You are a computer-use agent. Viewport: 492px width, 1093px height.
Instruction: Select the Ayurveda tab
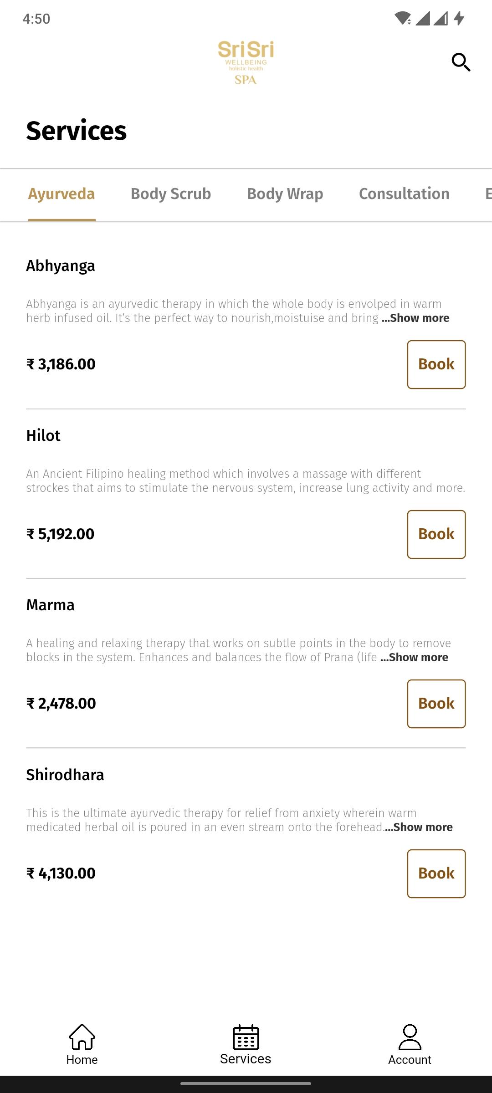pyautogui.click(x=61, y=194)
